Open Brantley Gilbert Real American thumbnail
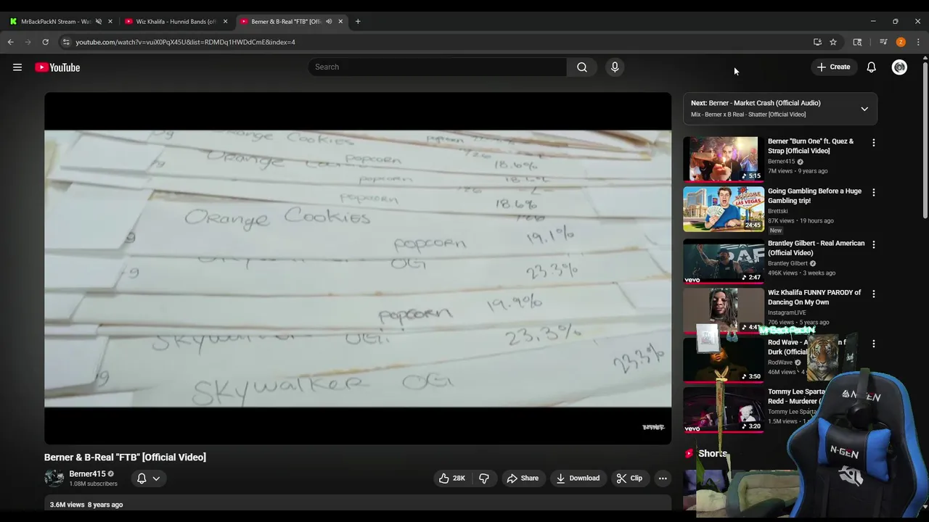This screenshot has width=929, height=522. (x=724, y=261)
